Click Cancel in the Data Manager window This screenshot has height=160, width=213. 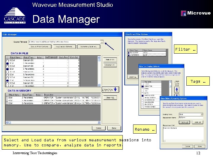pos(99,128)
